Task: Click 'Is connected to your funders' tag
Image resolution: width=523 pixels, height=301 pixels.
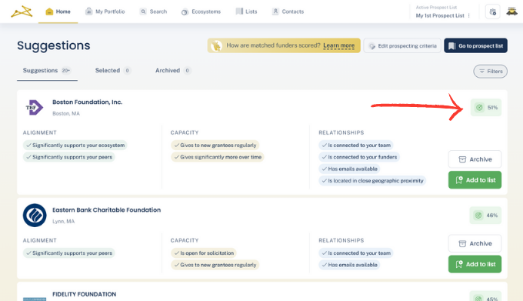Action: point(359,157)
